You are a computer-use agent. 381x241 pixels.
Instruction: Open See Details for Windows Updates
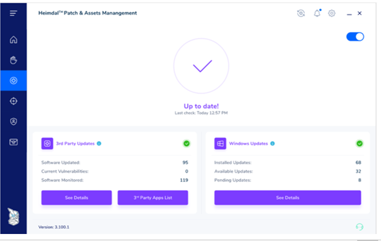[x=288, y=198]
